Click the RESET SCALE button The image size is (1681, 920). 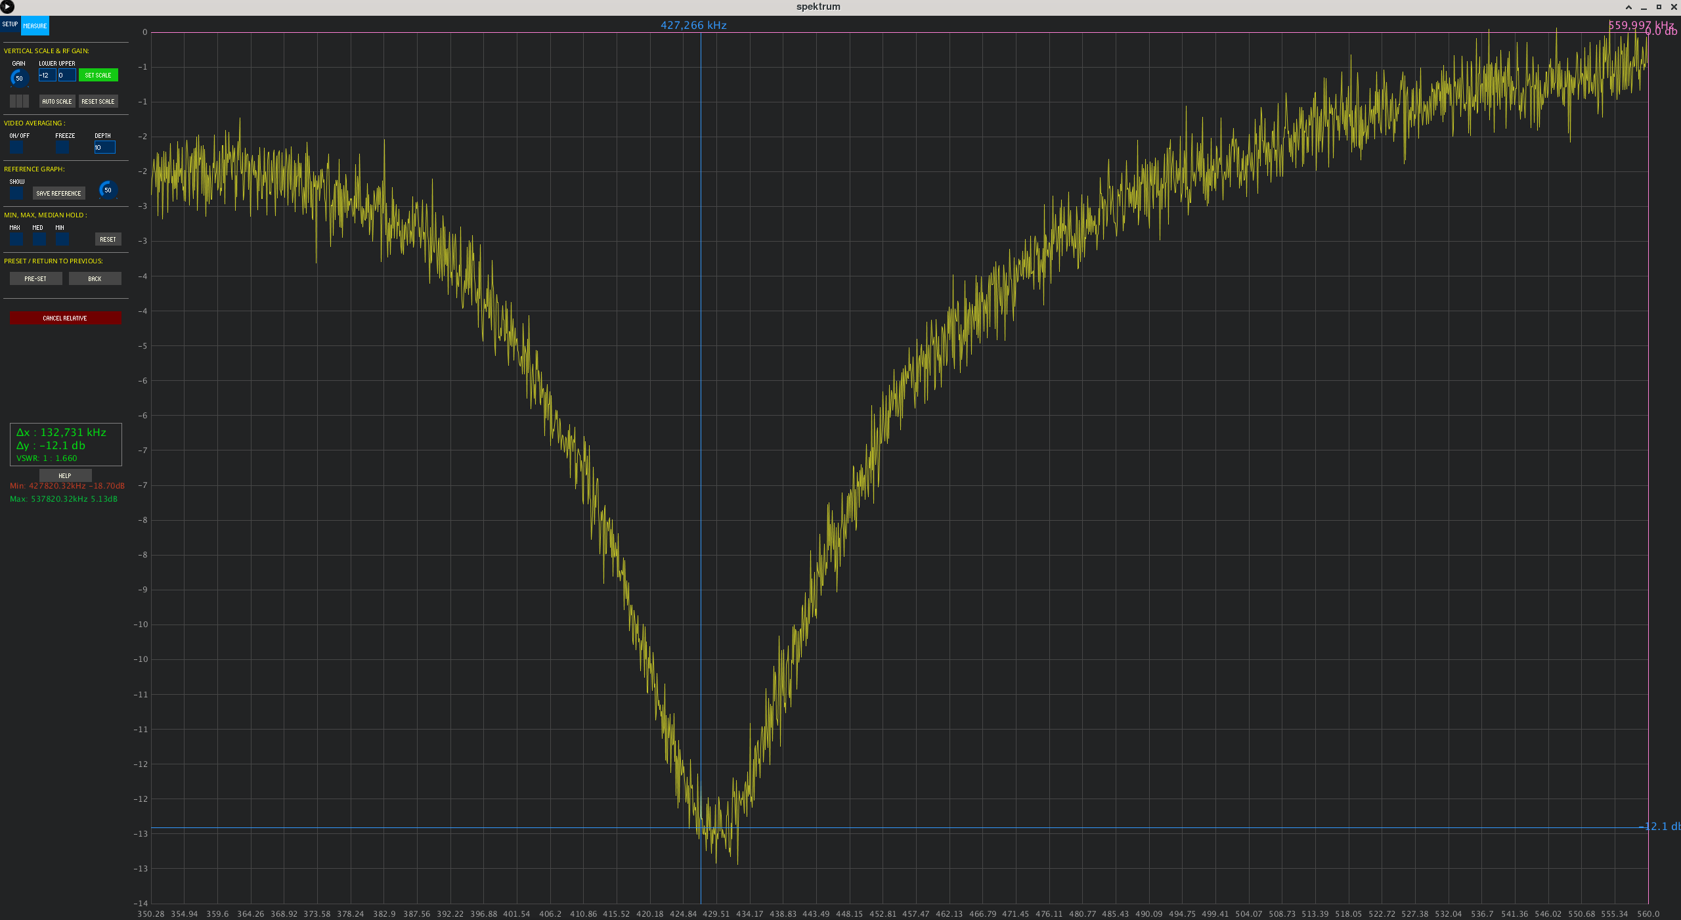tap(98, 102)
